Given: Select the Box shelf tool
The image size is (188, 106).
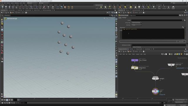Looking at the screenshot, I should [3, 7].
